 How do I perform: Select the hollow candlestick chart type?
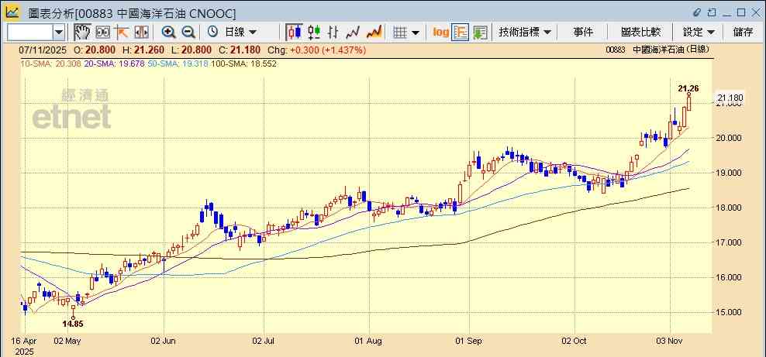click(314, 32)
